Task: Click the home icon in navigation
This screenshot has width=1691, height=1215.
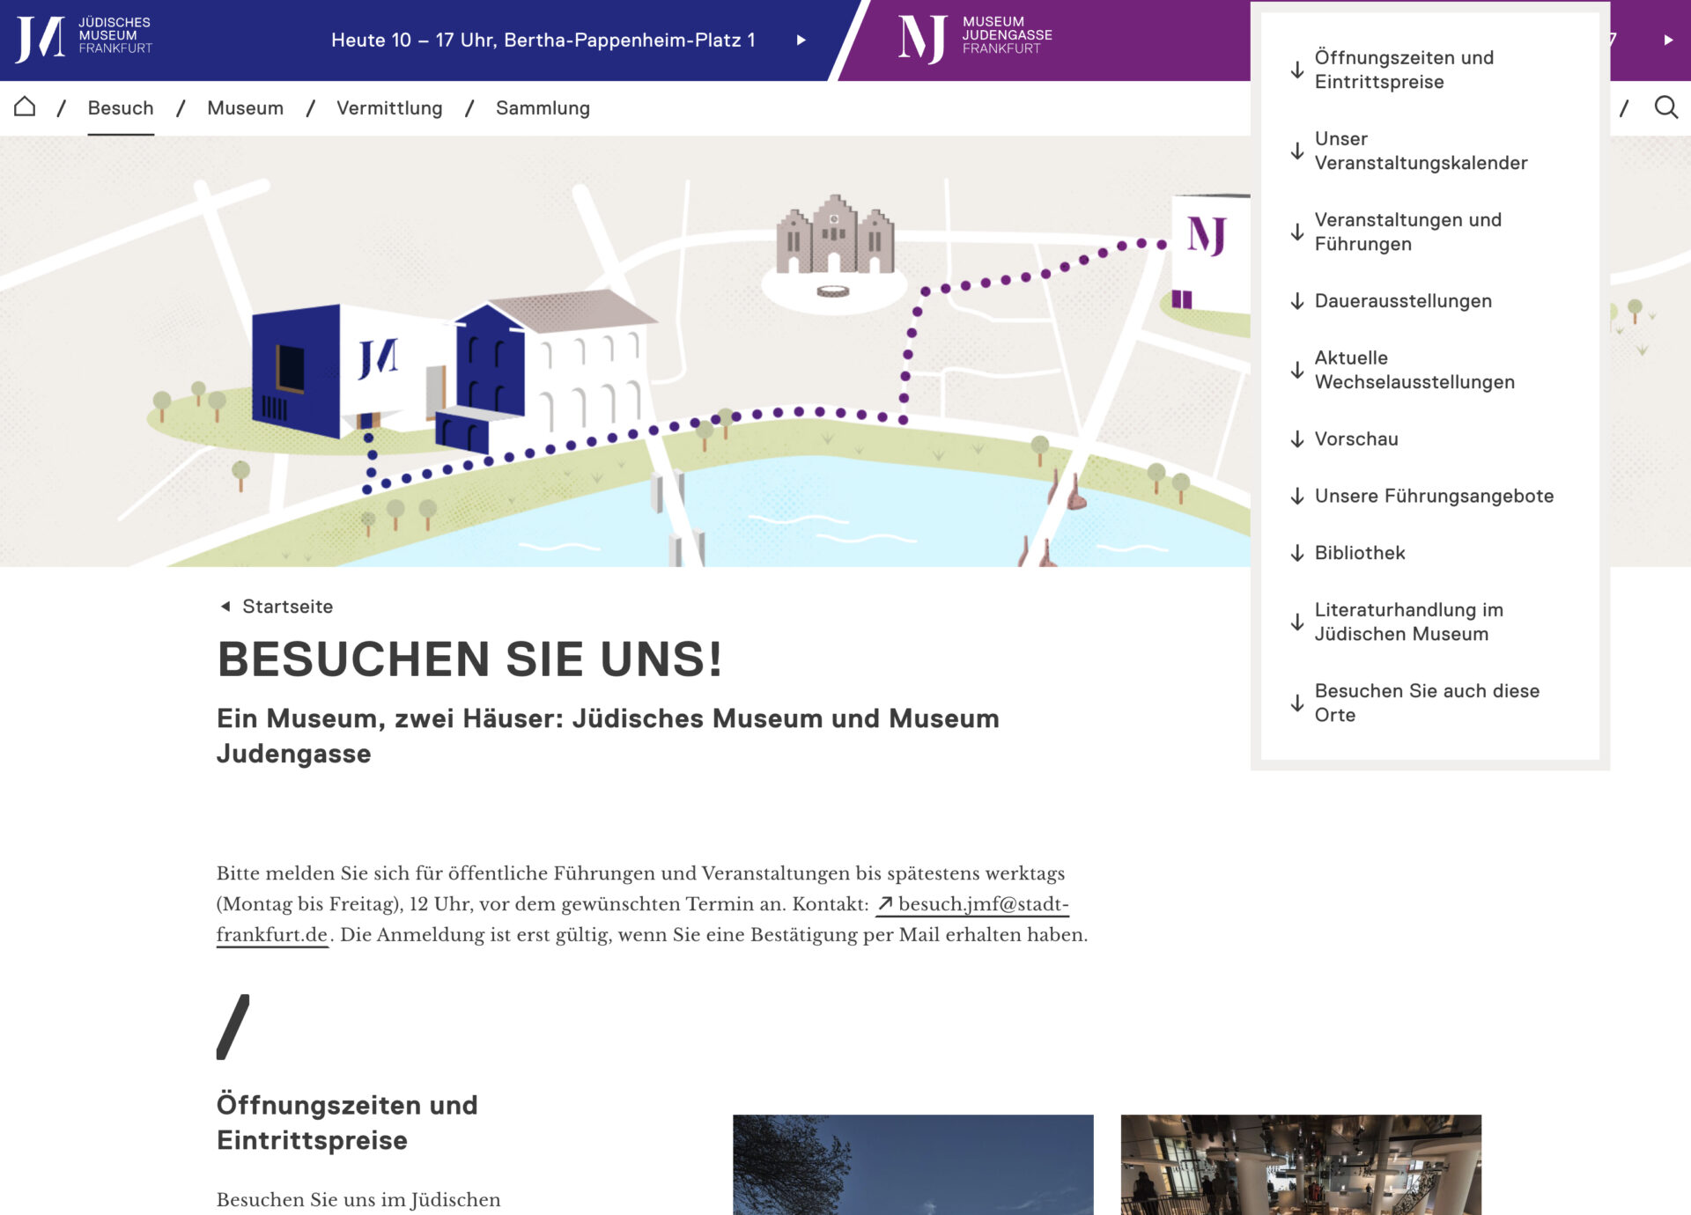Action: (25, 107)
